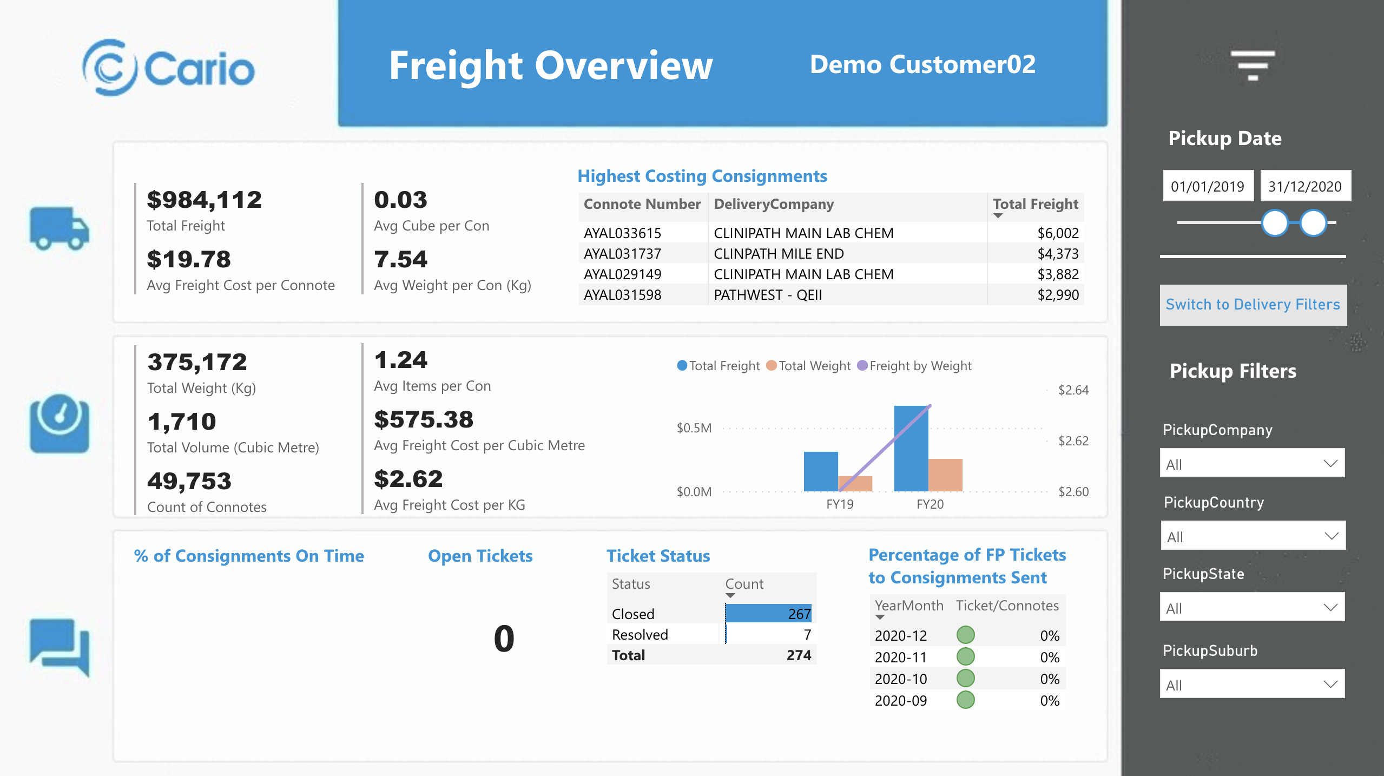Click the right pickup date slider handle

pos(1313,223)
